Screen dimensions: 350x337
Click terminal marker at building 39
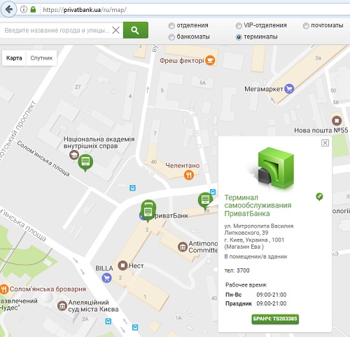point(205,200)
